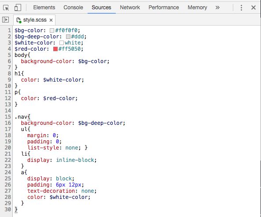Click the style.scss file icon
The height and width of the screenshot is (217, 261).
tap(19, 20)
